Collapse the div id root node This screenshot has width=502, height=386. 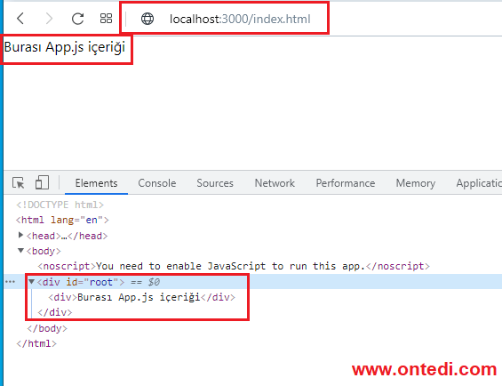(x=31, y=282)
